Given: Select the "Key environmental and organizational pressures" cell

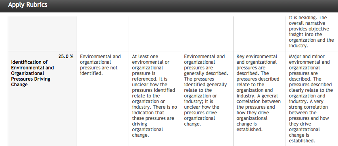Looking at the screenshot, I should (x=259, y=99).
